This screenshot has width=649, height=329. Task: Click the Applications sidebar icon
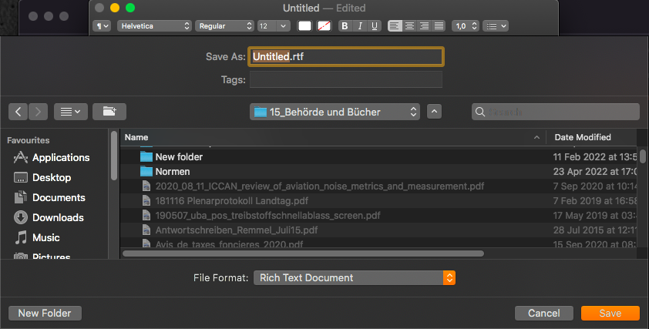(x=21, y=157)
